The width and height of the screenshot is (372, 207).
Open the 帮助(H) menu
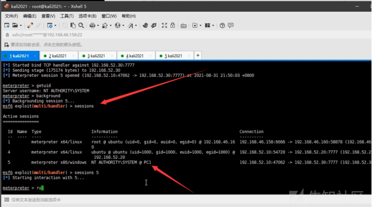point(129,16)
